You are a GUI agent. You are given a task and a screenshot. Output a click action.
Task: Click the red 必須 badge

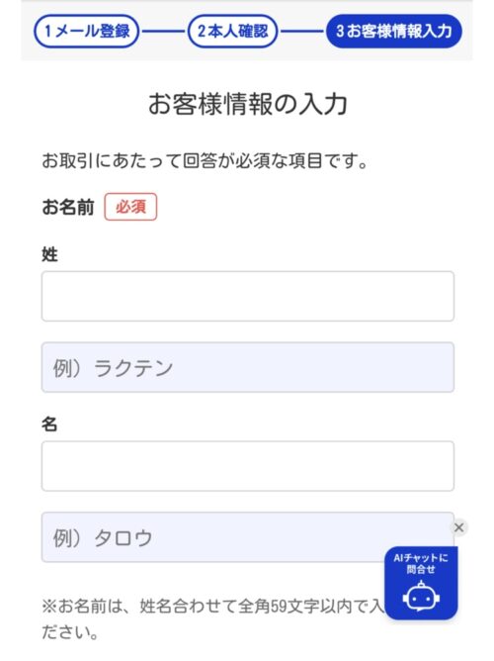coord(130,207)
